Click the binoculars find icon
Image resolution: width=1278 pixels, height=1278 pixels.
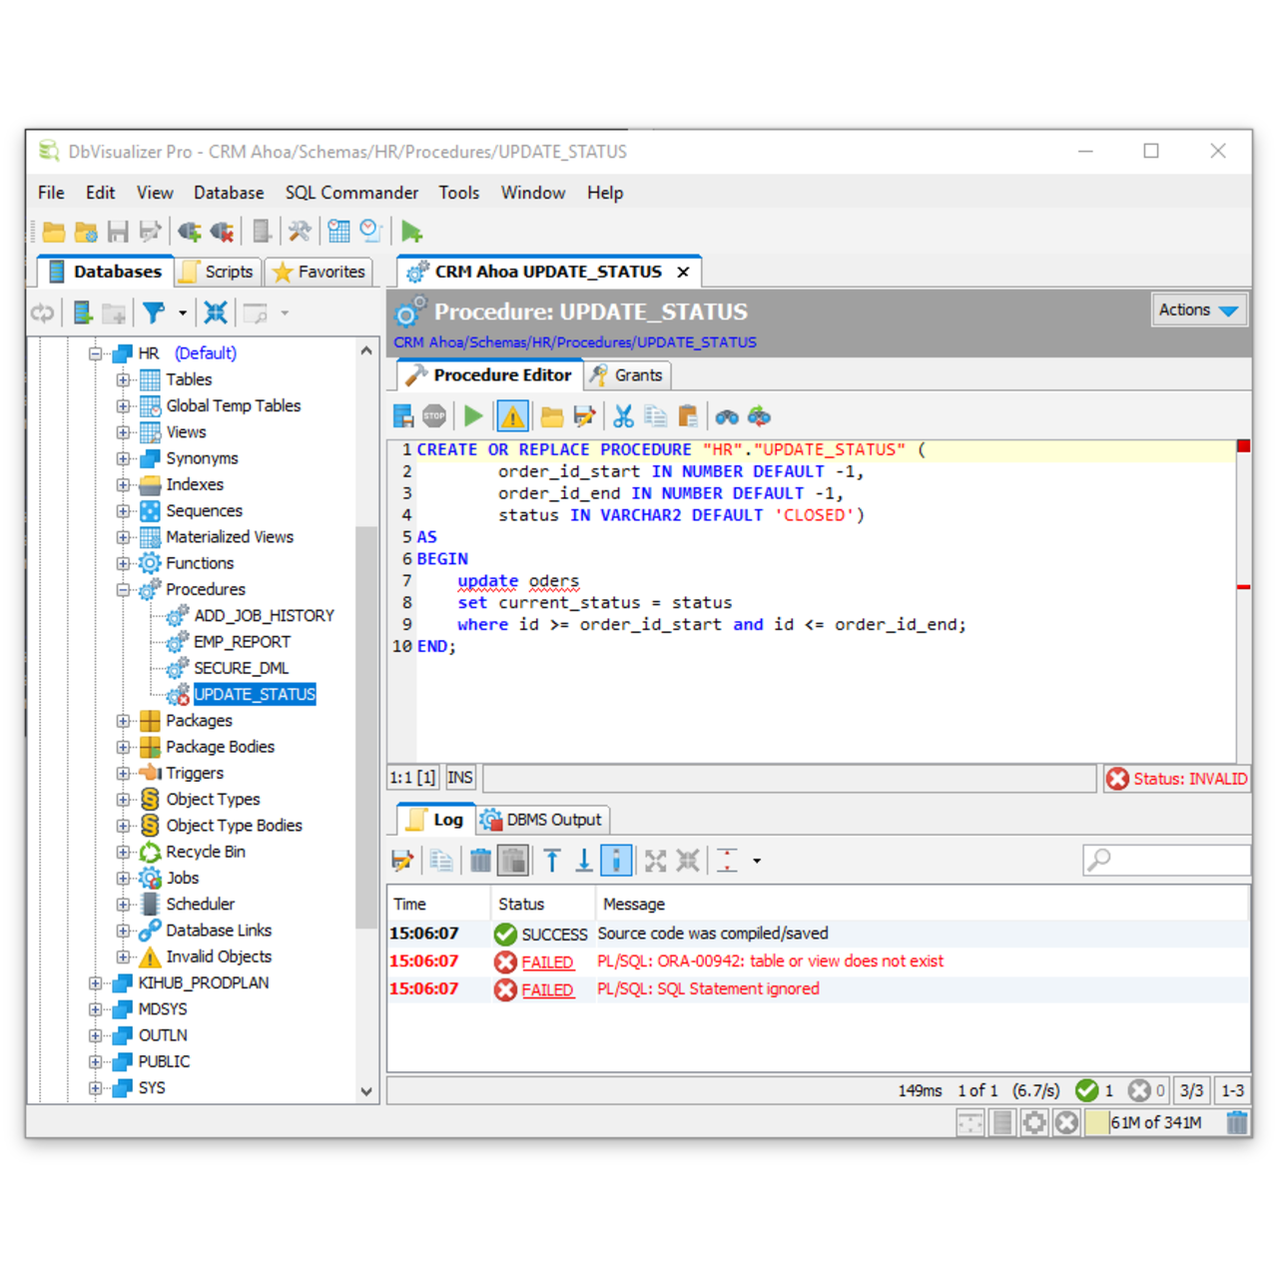(727, 416)
